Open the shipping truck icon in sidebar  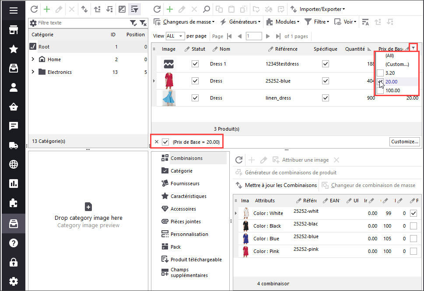point(13,145)
